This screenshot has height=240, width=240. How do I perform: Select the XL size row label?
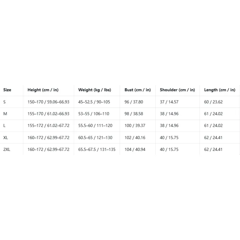pyautogui.click(x=5, y=138)
